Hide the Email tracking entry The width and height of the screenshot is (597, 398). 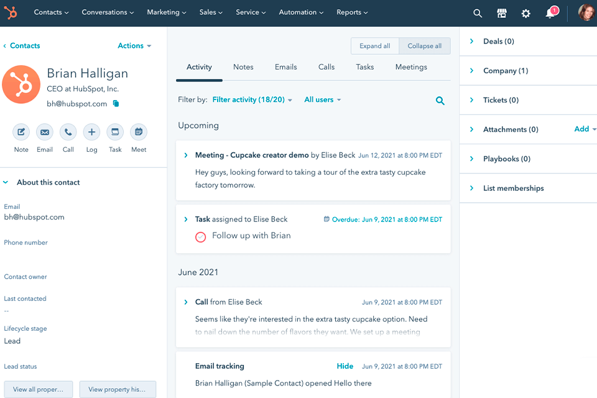[345, 366]
